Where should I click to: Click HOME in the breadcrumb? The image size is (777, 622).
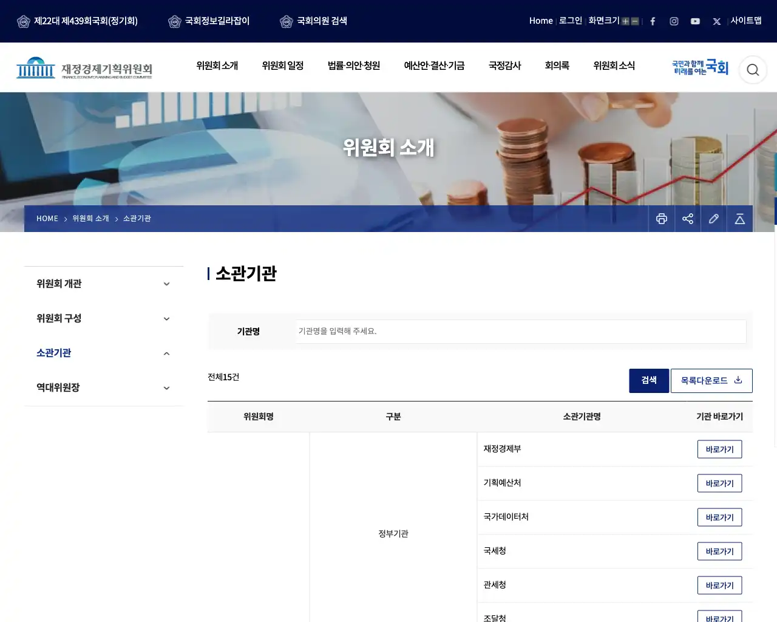click(x=47, y=219)
